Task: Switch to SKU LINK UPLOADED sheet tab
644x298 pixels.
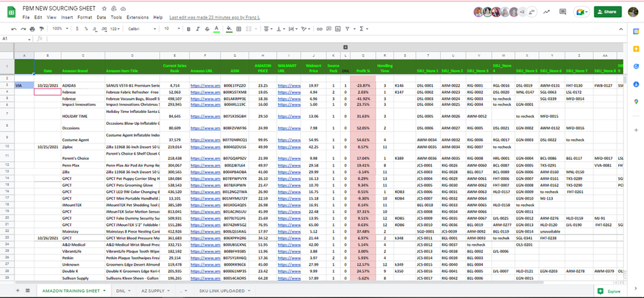Action: tap(225, 291)
